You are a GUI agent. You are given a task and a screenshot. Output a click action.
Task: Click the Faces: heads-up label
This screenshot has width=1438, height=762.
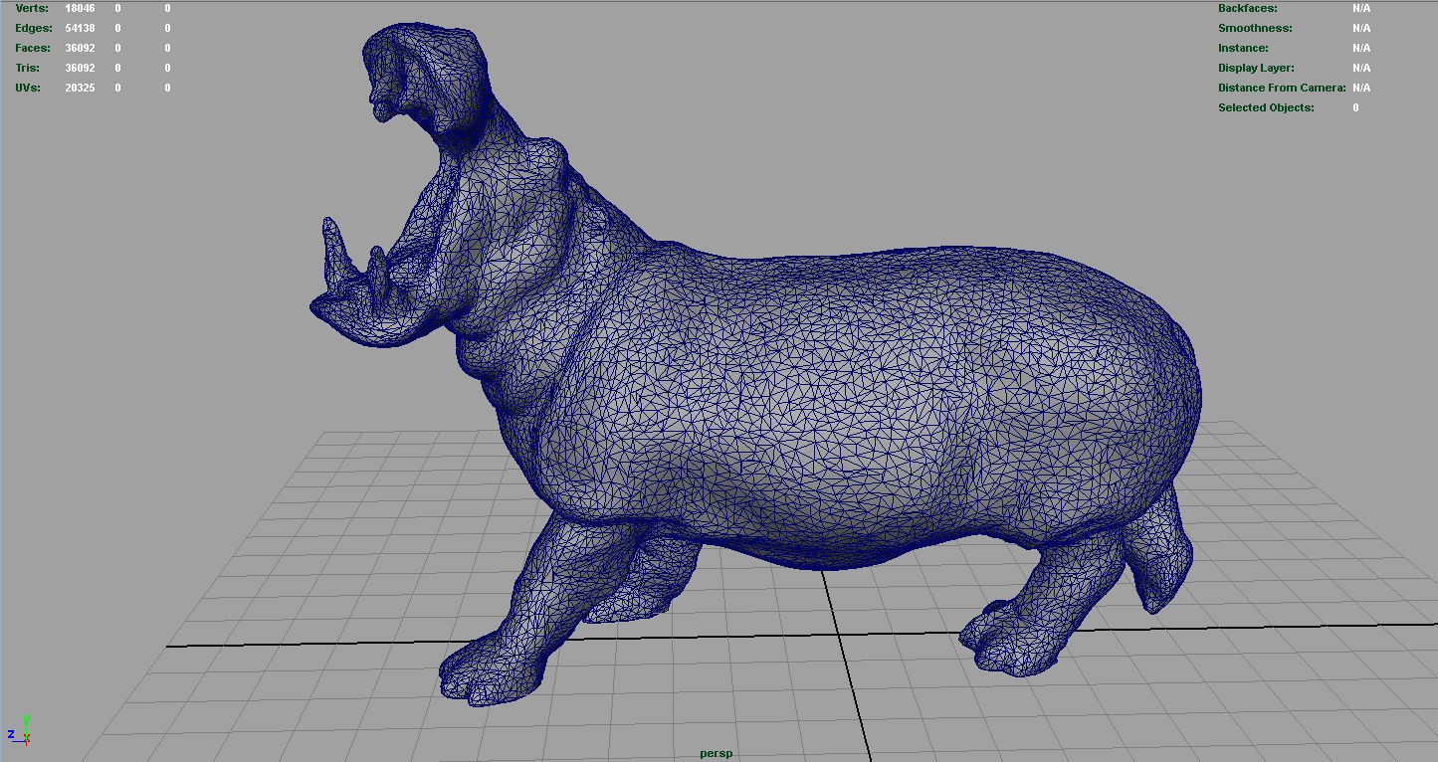click(34, 48)
